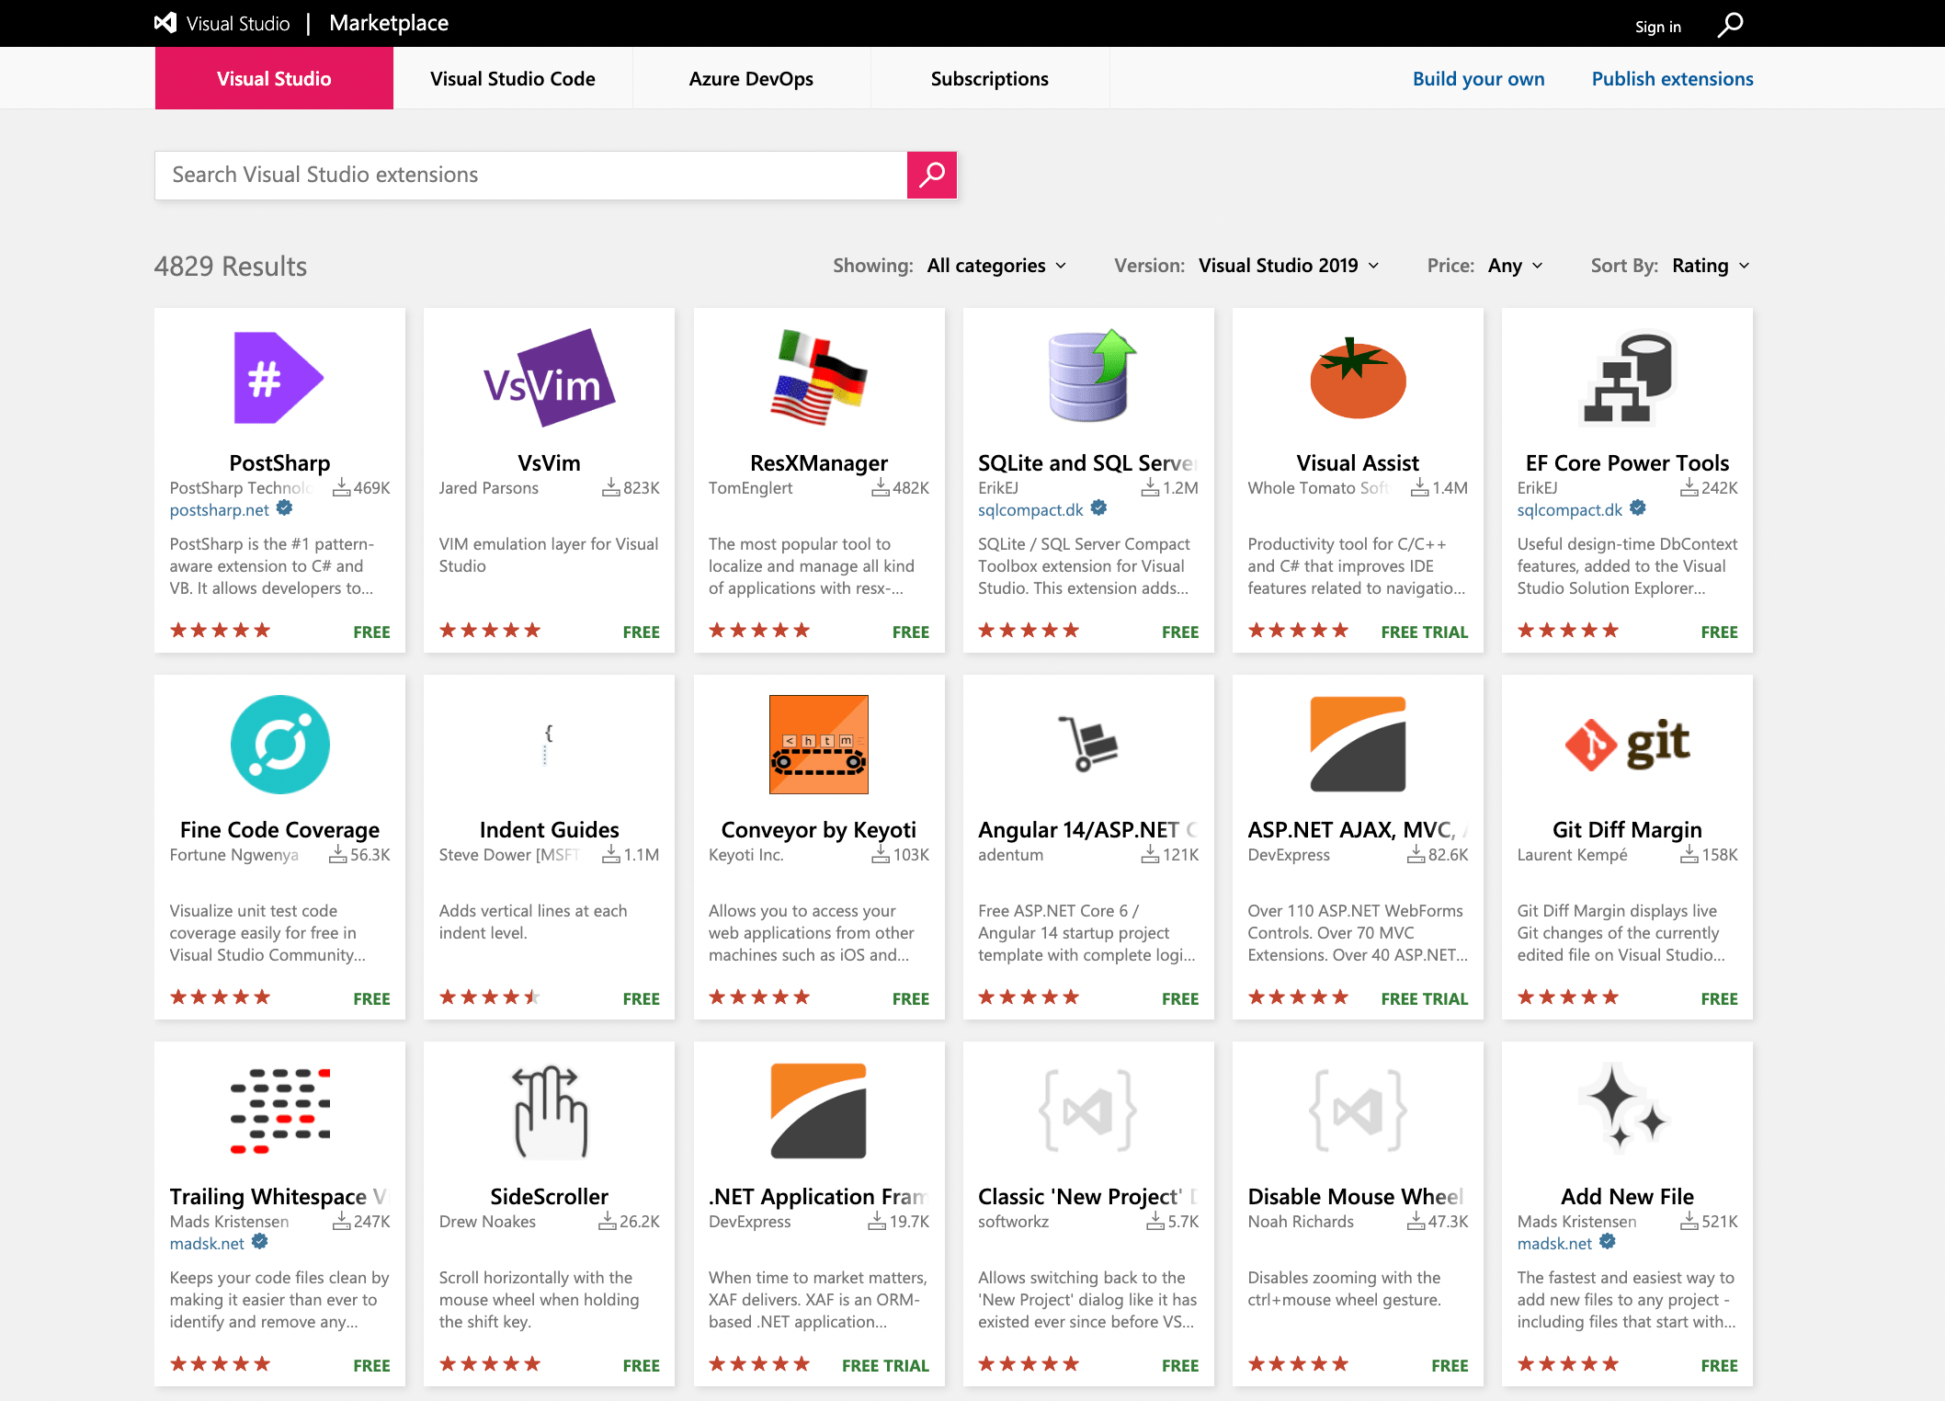Image resolution: width=1945 pixels, height=1401 pixels.
Task: Click the Marketplace header title
Action: click(389, 23)
